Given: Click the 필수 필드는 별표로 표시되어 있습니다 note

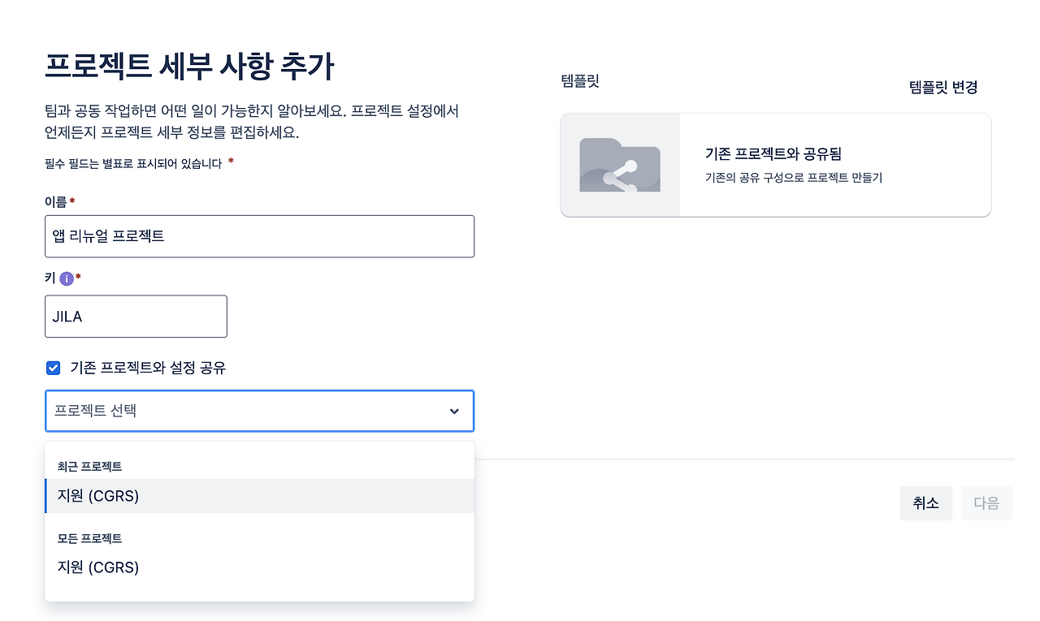Looking at the screenshot, I should 133,163.
